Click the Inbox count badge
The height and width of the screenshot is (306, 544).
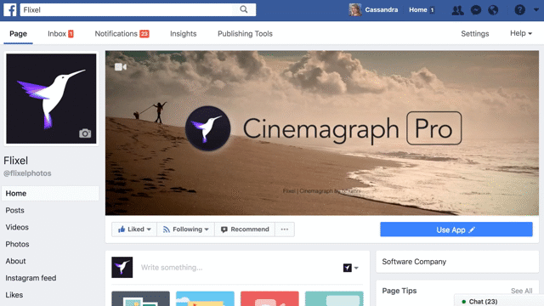pos(71,34)
